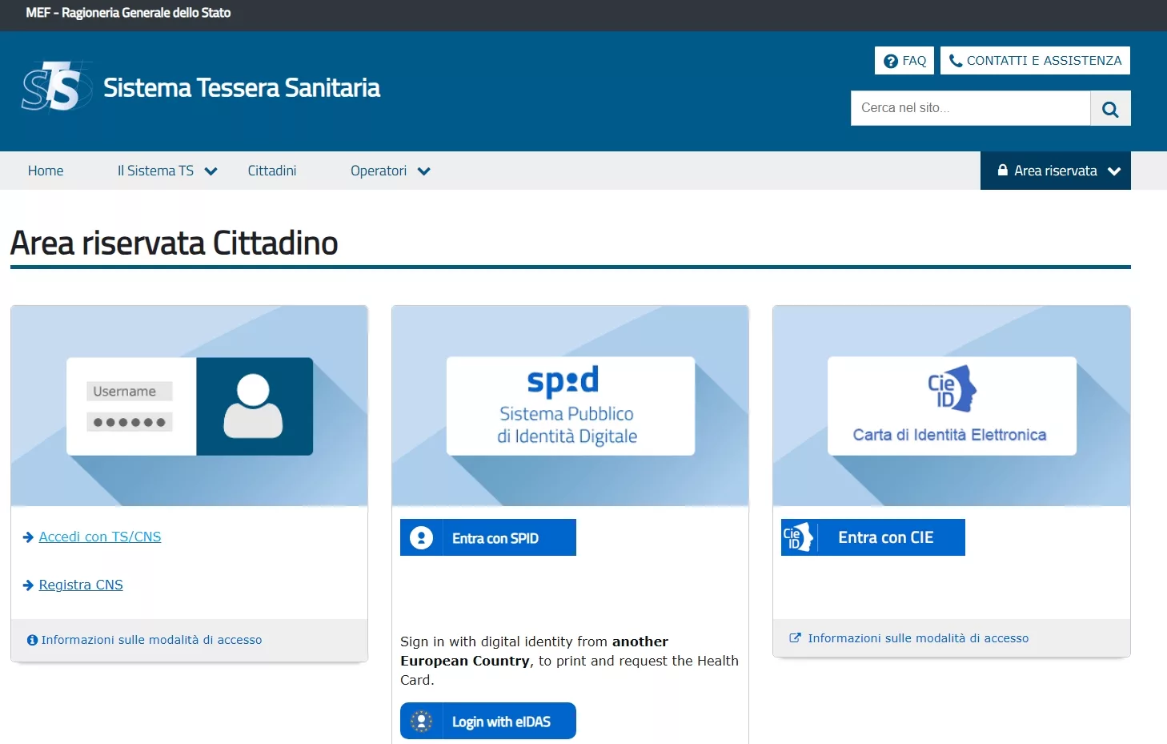Image resolution: width=1167 pixels, height=744 pixels.
Task: Expand the Operatori dropdown chevron
Action: (x=424, y=171)
